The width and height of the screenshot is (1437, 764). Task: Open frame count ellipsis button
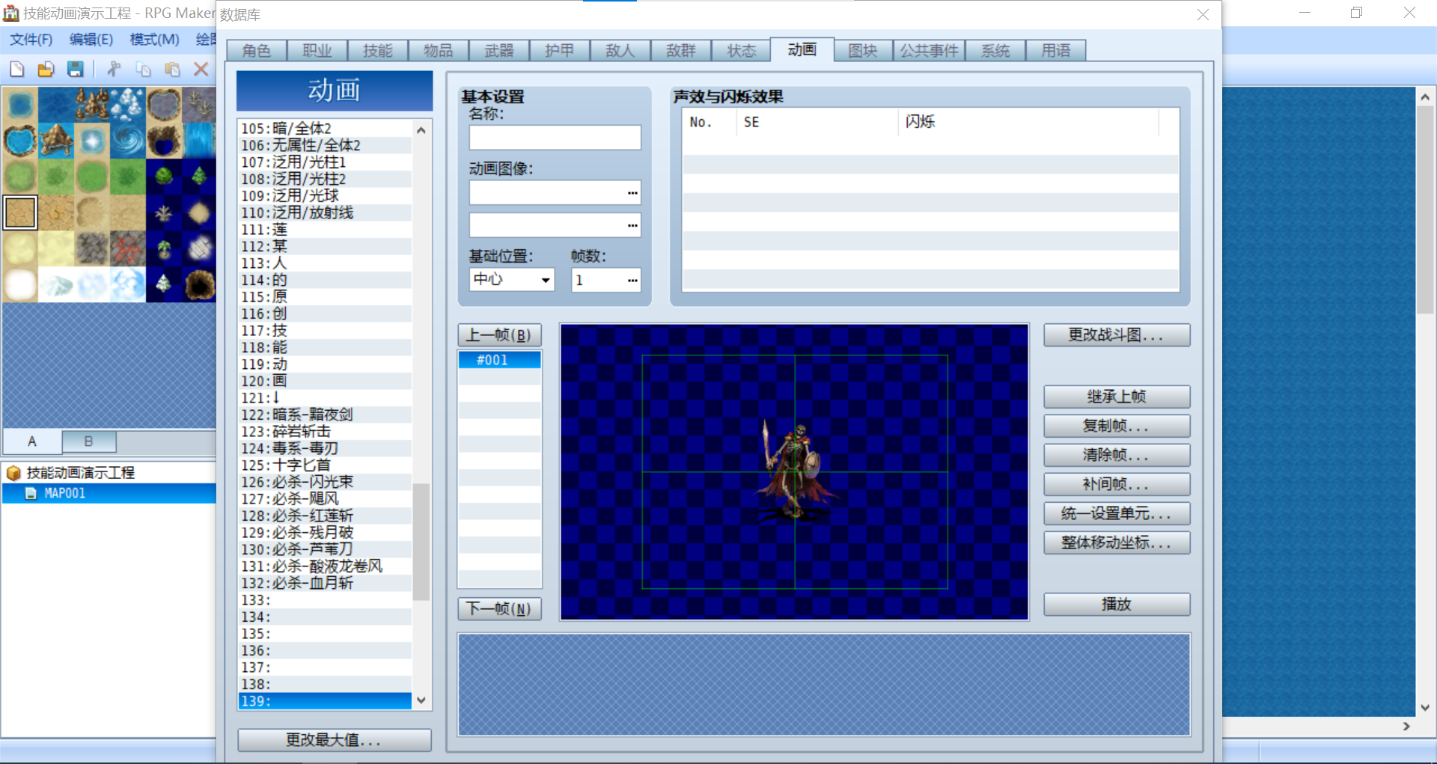coord(632,280)
